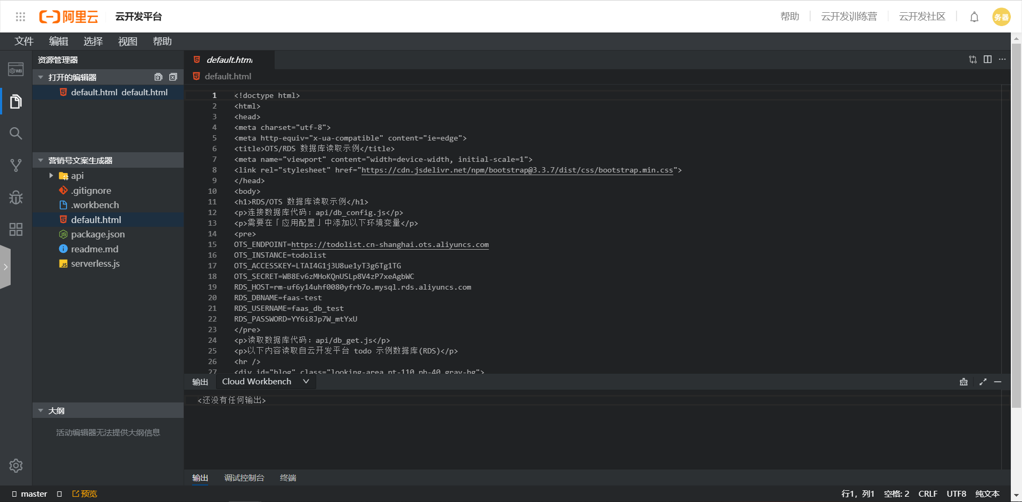
Task: Open the Explorer files icon in activity bar
Action: (x=16, y=101)
